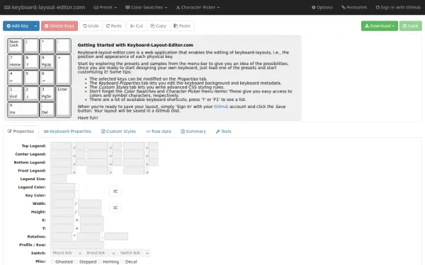Screen dimensions: 425x265
Task: Open the Options gear menu
Action: pyautogui.click(x=322, y=7)
